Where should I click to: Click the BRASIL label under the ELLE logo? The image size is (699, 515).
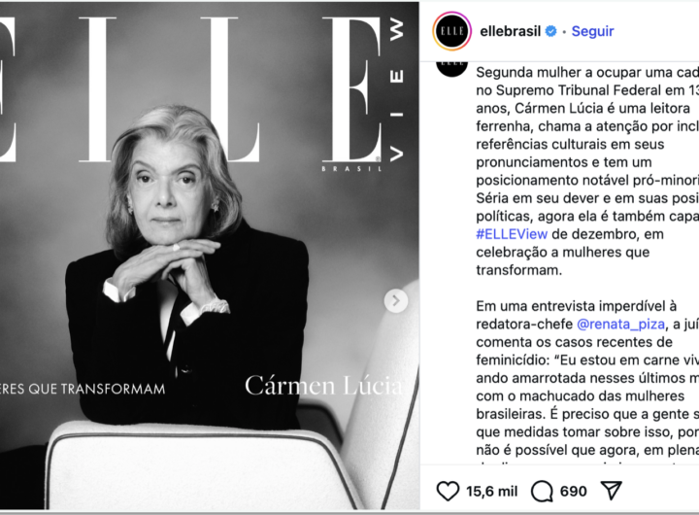click(x=351, y=169)
